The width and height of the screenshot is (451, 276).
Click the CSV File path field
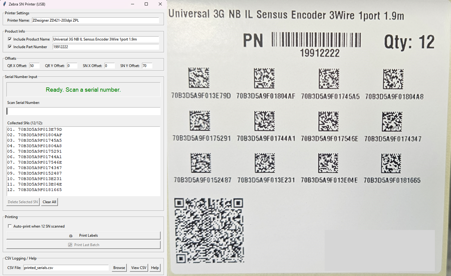coord(66,268)
